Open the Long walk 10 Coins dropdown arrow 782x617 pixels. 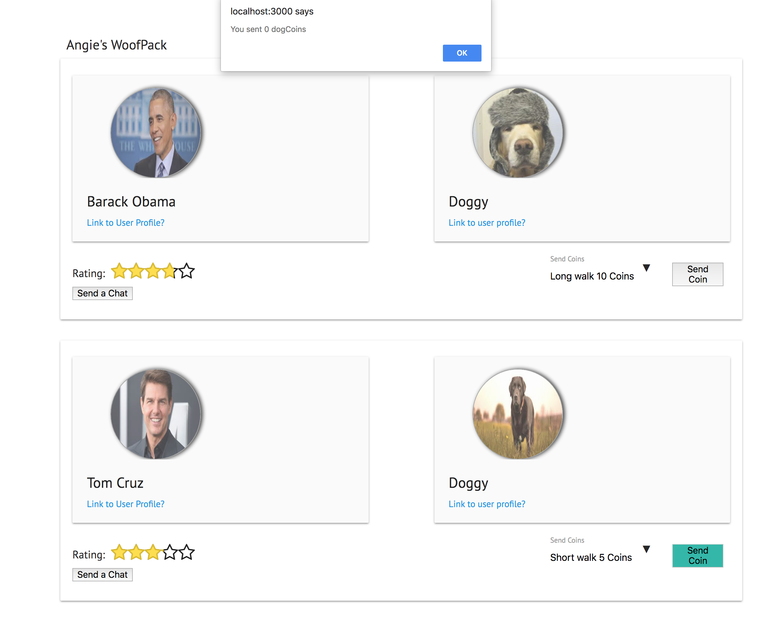pos(646,268)
